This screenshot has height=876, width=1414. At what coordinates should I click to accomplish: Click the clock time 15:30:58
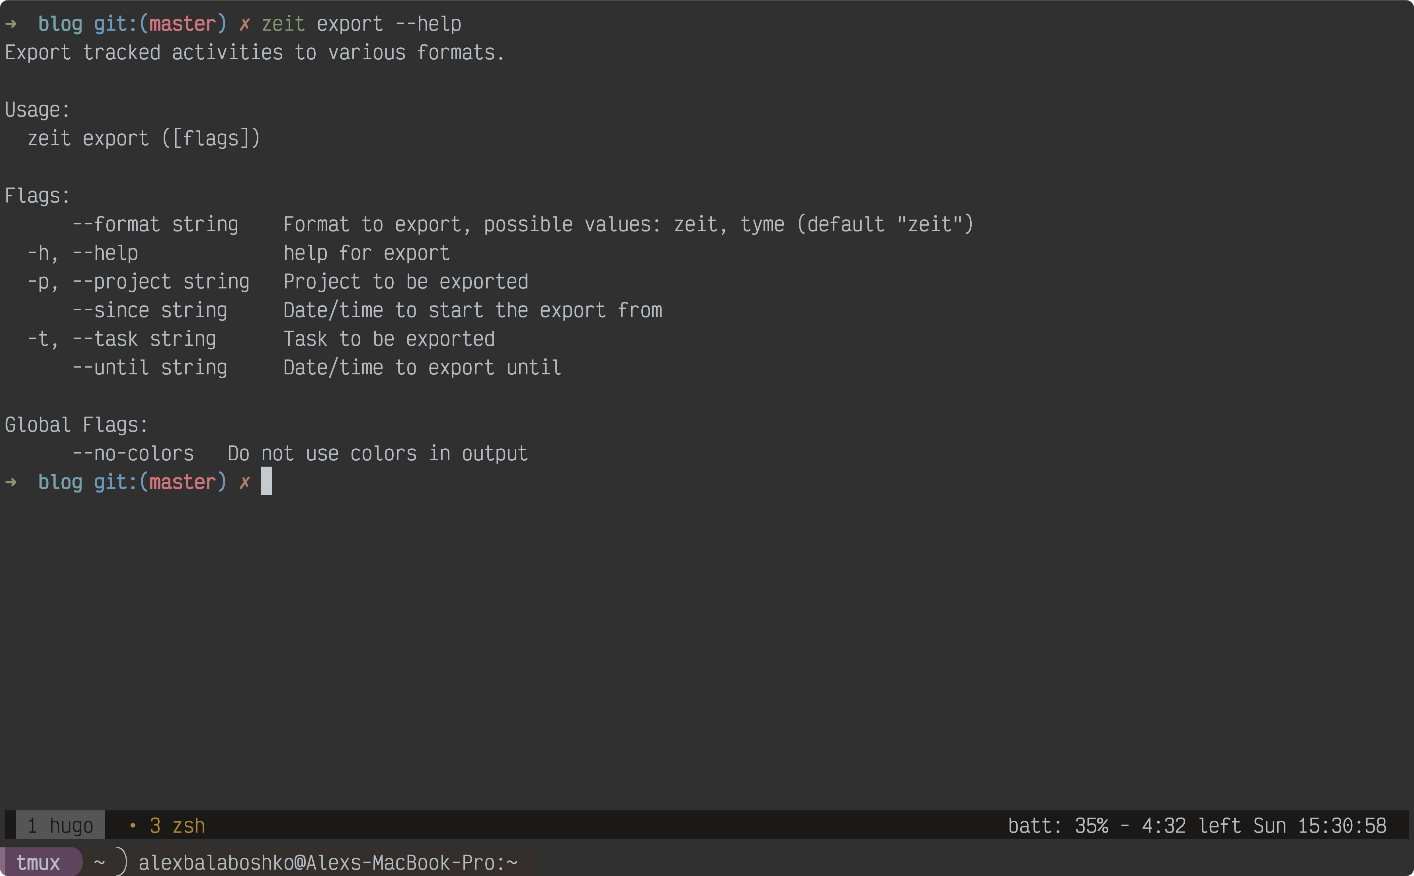pos(1342,825)
